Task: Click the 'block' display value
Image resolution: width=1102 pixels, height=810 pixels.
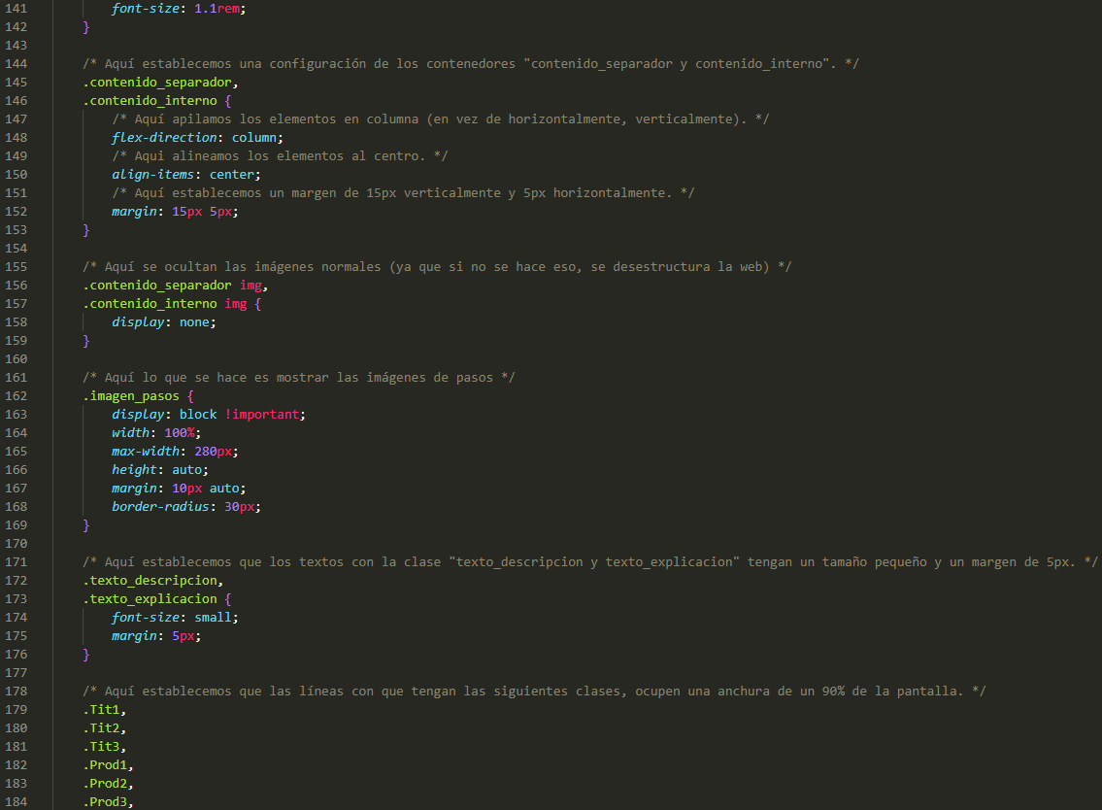Action: tap(197, 414)
